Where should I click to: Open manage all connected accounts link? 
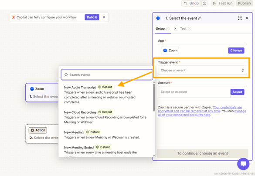pos(202,113)
